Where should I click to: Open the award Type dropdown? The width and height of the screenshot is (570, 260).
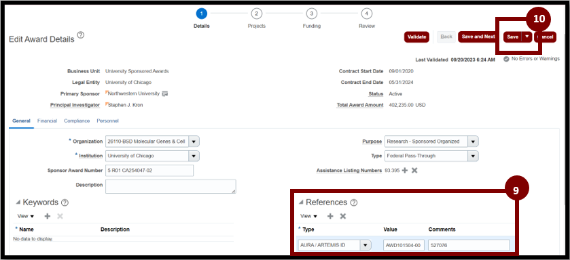(x=473, y=156)
